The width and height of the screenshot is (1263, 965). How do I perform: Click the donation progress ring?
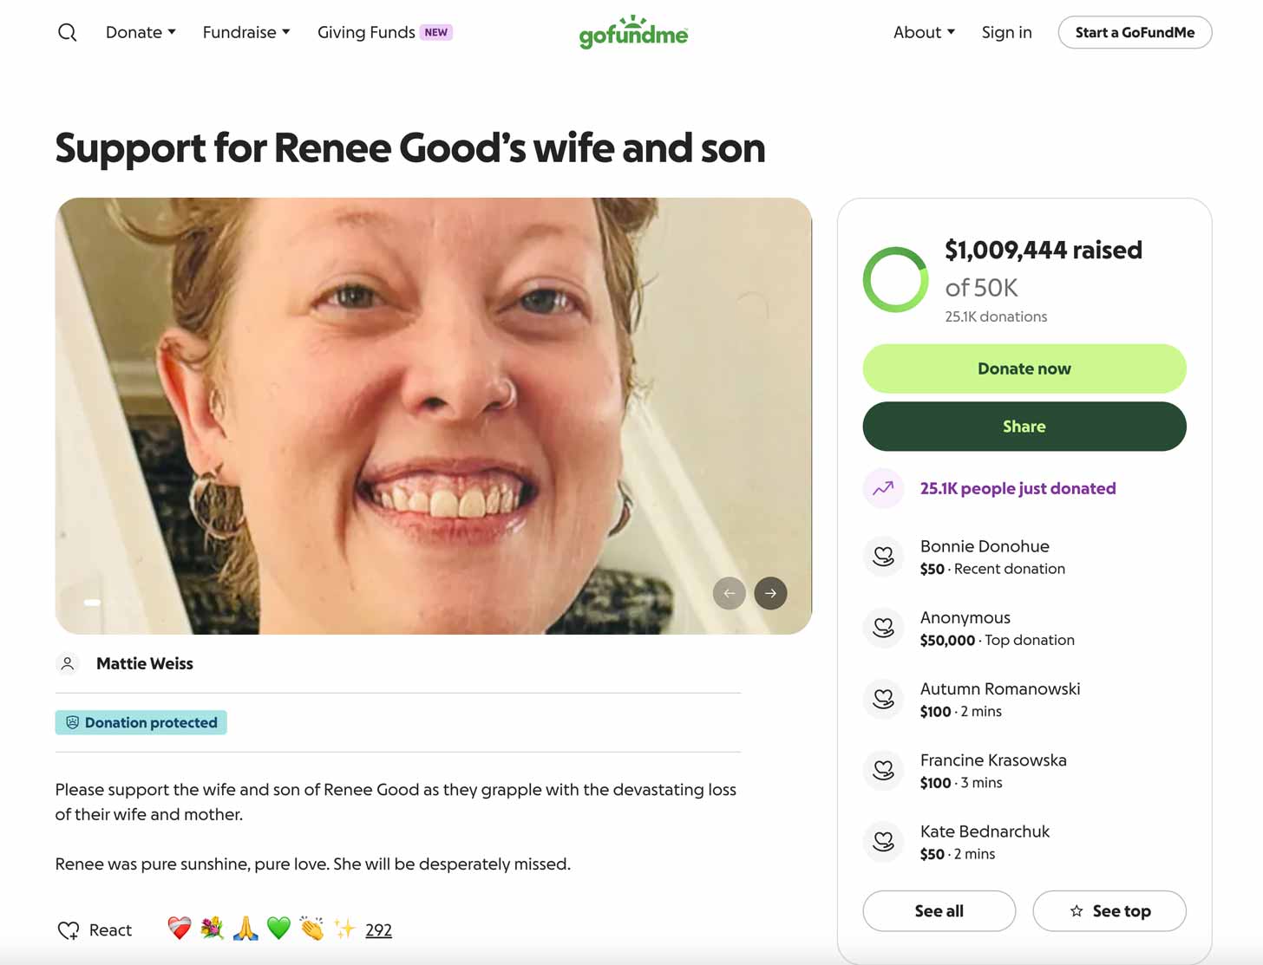895,280
